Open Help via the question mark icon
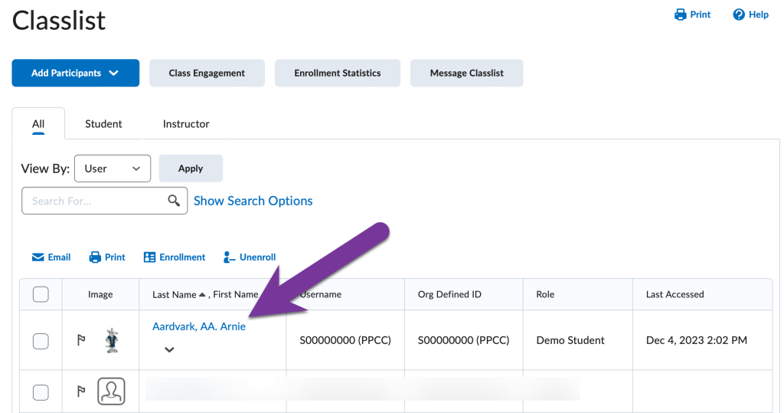Image resolution: width=784 pixels, height=413 pixels. 739,15
